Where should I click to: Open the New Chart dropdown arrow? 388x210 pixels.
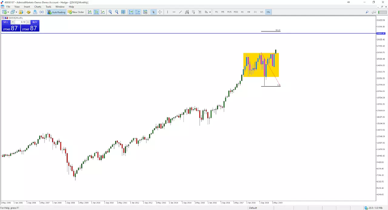point(8,12)
